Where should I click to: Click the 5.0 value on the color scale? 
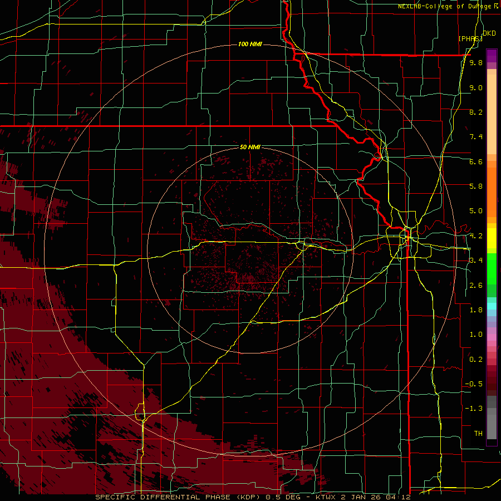(476, 211)
